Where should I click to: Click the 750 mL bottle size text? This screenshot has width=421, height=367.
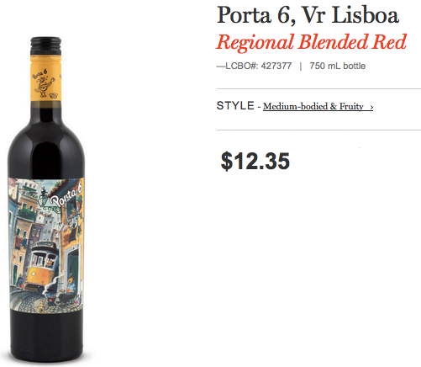click(338, 66)
